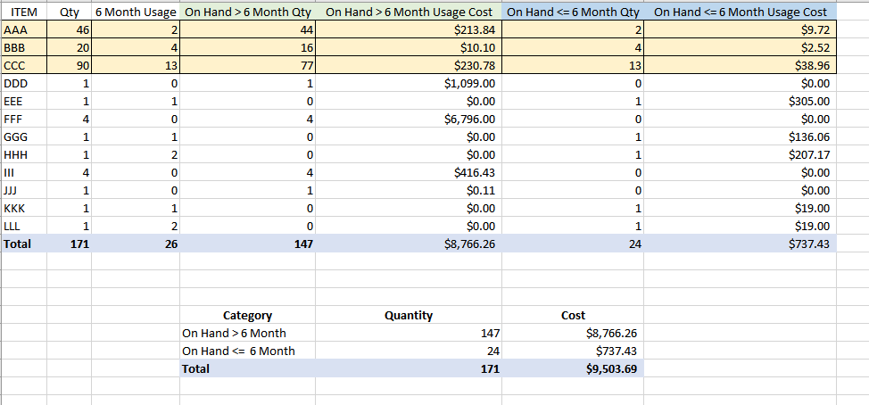The image size is (869, 405).
Task: Select the Qty column header
Action: click(x=70, y=12)
